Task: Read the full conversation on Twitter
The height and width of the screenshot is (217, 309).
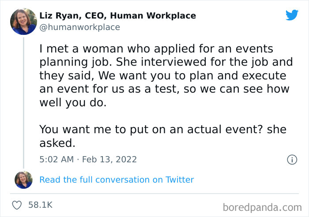Action: pos(117,180)
